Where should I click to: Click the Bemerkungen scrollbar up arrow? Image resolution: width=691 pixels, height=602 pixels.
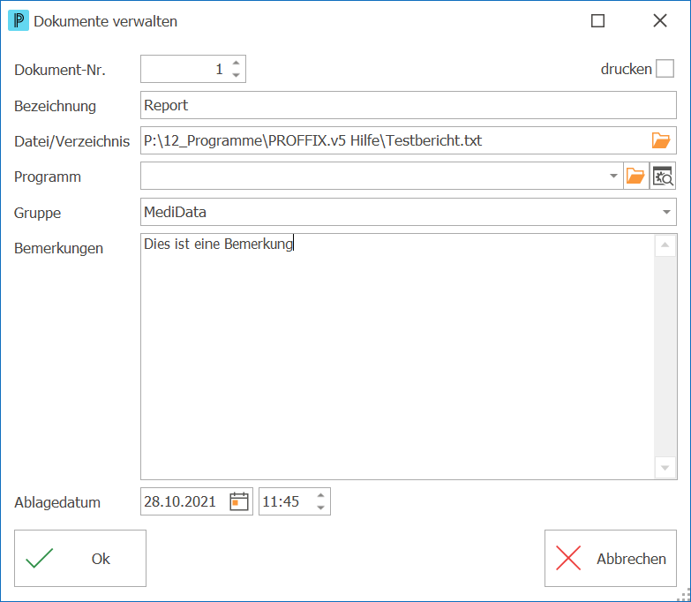coord(665,245)
